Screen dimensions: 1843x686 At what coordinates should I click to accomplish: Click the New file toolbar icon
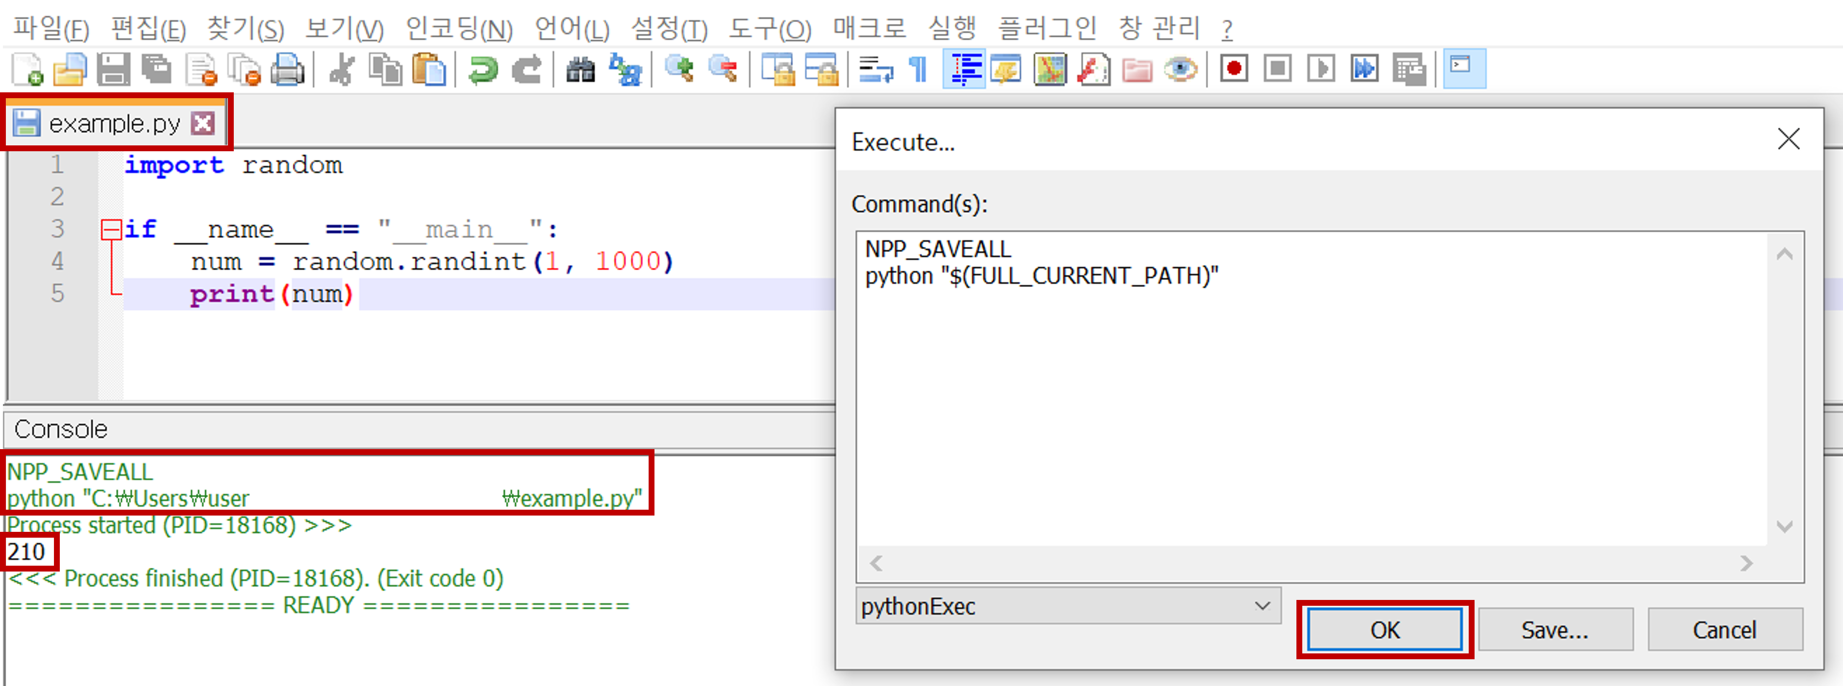[x=28, y=70]
